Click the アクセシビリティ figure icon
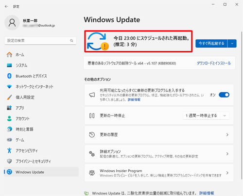 [9, 150]
